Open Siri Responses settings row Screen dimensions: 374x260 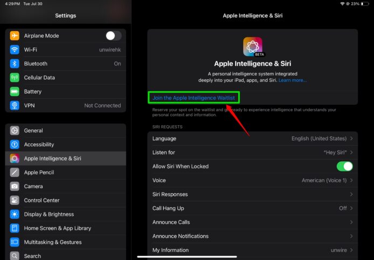click(252, 194)
